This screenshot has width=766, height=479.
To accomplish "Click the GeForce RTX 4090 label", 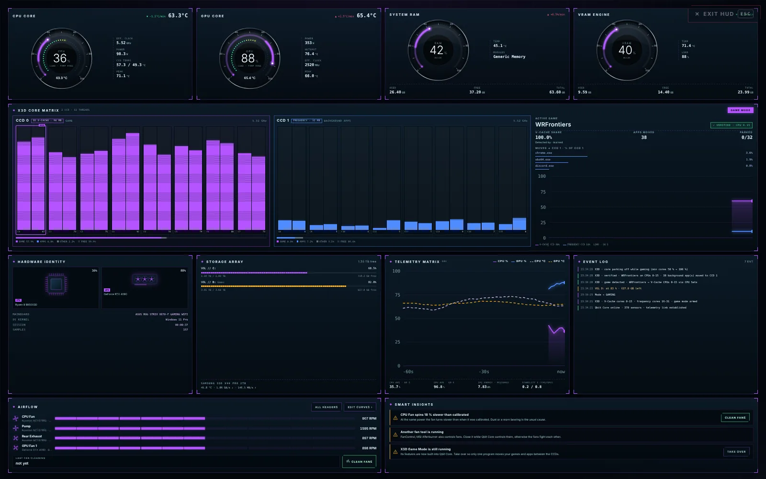I will coord(115,294).
